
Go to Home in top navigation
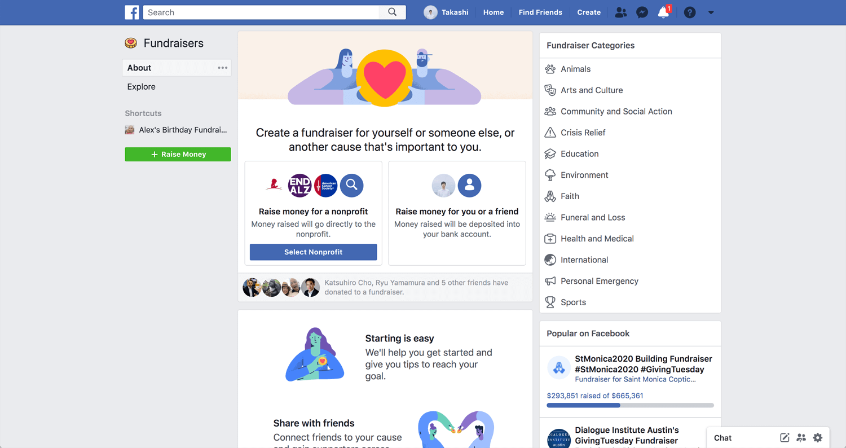[493, 12]
